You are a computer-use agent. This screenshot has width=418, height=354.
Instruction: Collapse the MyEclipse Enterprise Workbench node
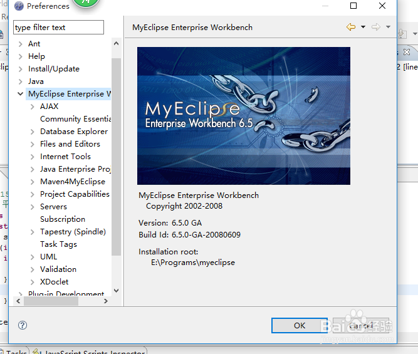pyautogui.click(x=20, y=94)
